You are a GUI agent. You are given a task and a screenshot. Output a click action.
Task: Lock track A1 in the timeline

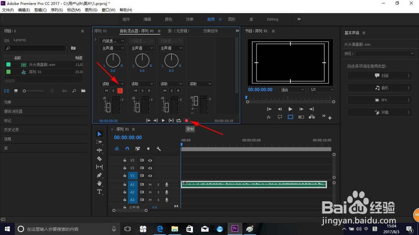point(125,184)
